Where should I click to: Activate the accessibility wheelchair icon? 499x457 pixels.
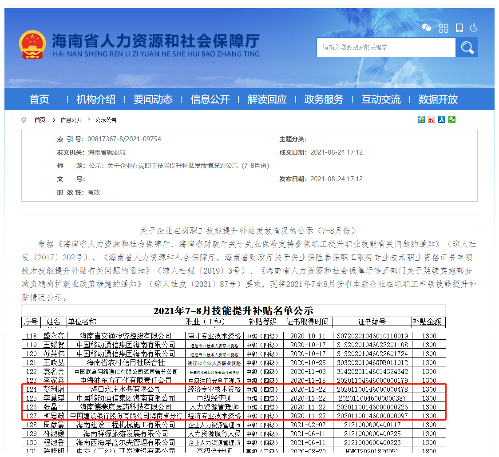[x=474, y=28]
